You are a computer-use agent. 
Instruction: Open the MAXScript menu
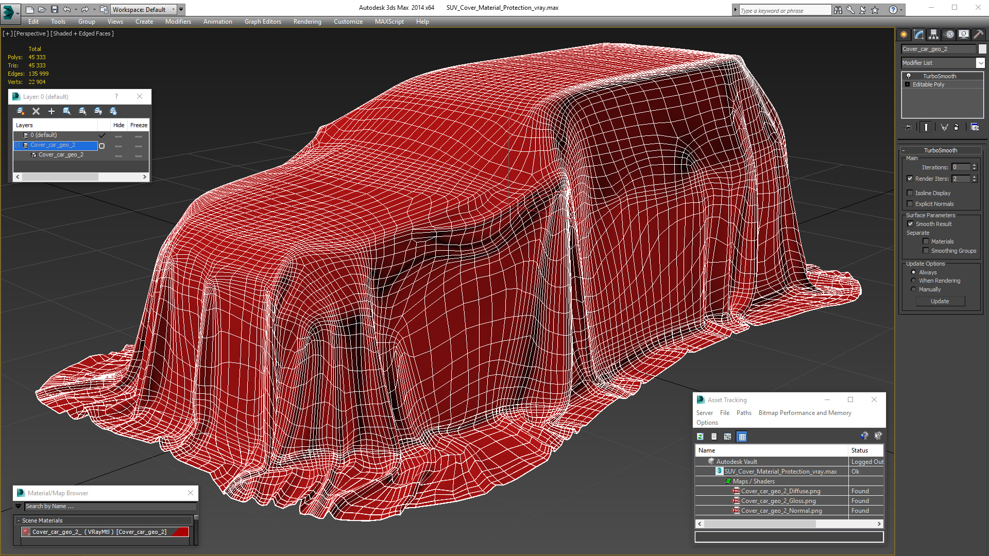click(x=389, y=22)
